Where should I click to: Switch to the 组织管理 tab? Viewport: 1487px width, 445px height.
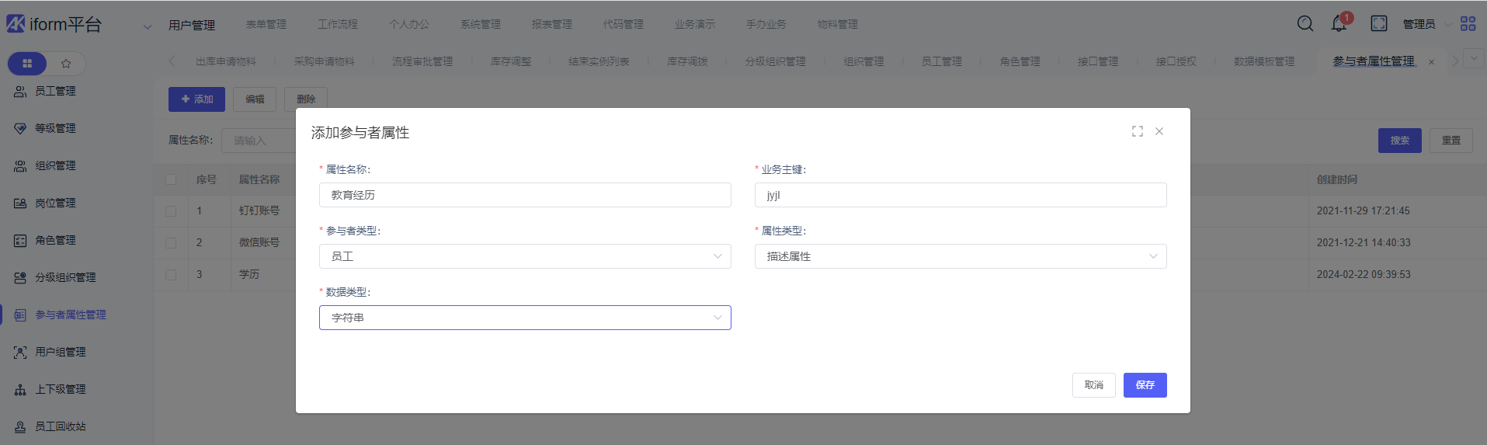[863, 61]
